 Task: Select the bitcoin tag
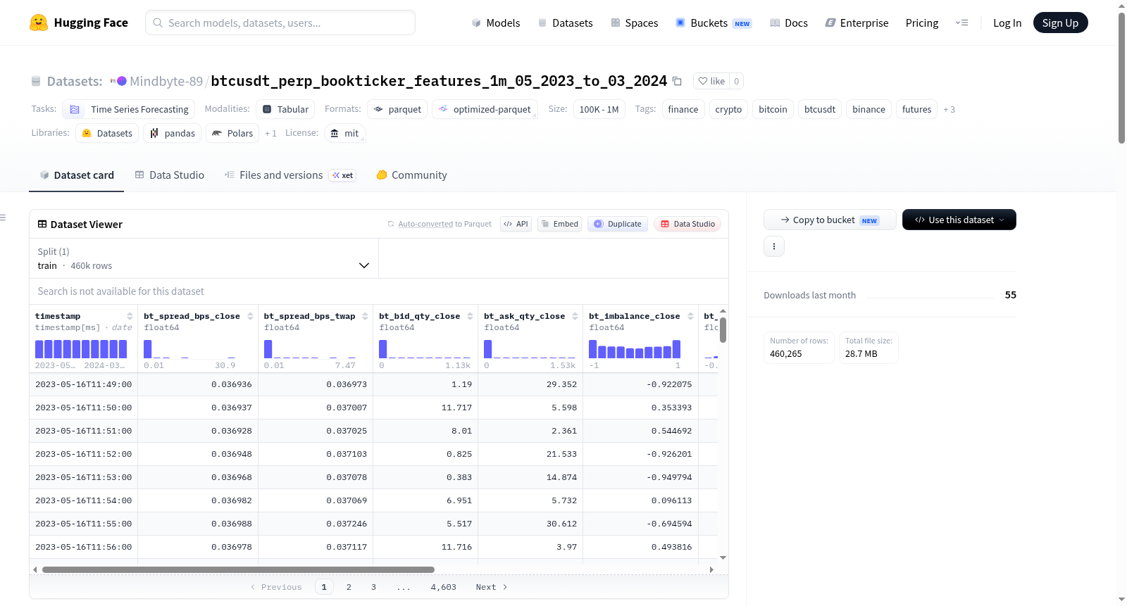773,109
